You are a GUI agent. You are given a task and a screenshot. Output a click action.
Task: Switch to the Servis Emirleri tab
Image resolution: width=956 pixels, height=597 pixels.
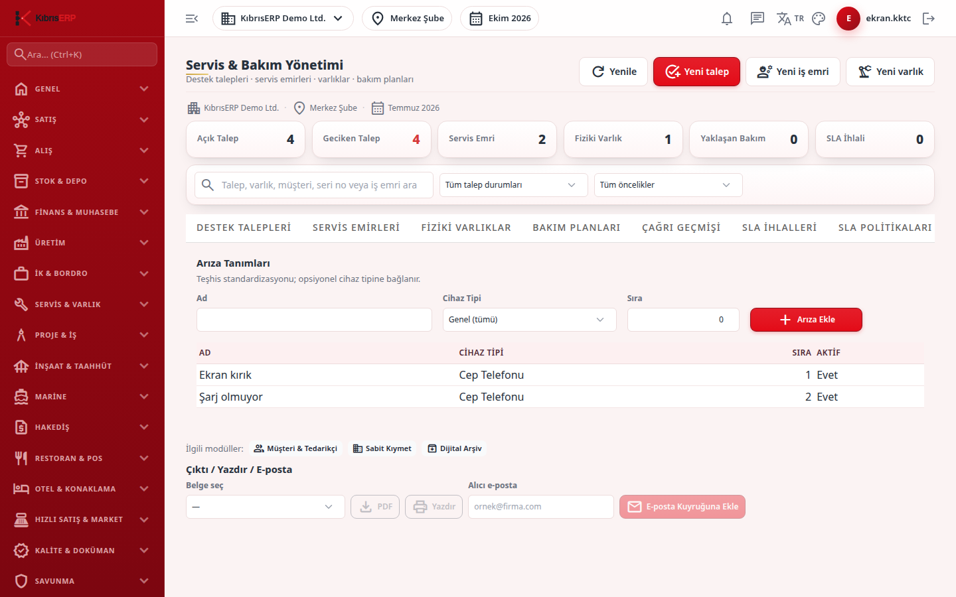[x=356, y=228]
